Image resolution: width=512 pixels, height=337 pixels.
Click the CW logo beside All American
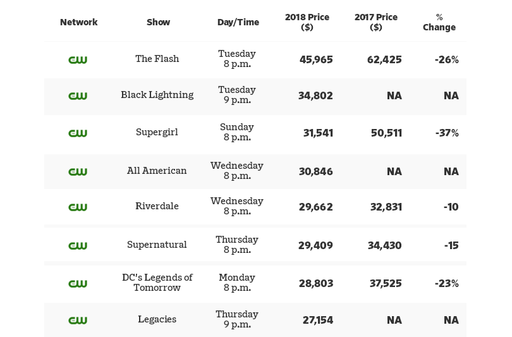pos(78,171)
